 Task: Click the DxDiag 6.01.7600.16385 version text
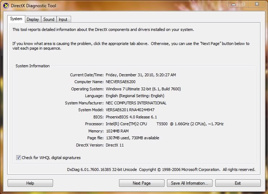click(102, 170)
